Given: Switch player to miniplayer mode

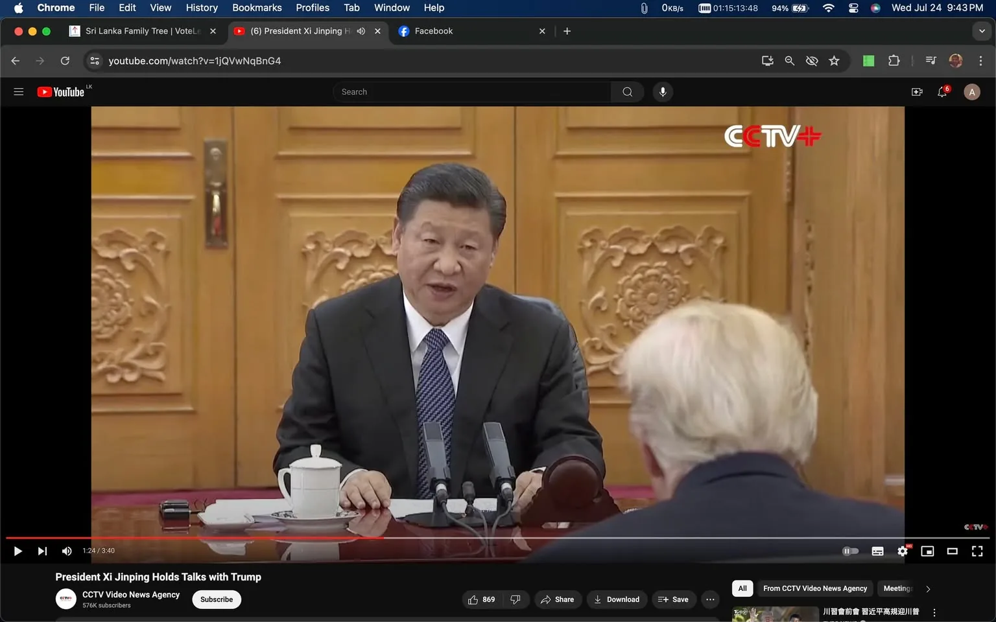Looking at the screenshot, I should click(927, 551).
